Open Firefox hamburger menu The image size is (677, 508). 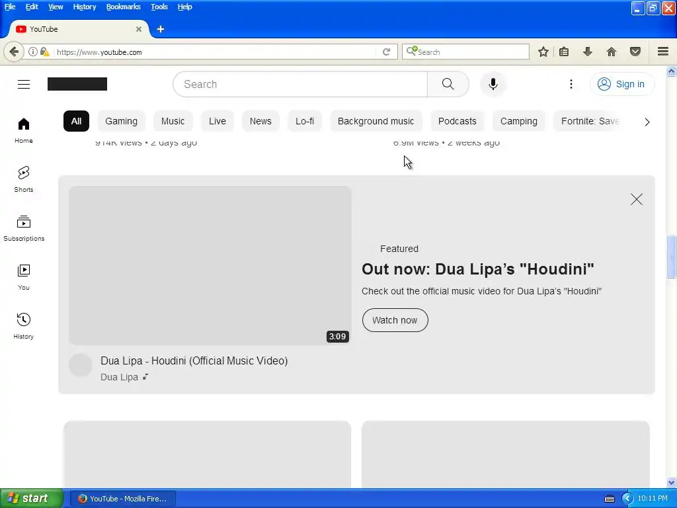662,52
